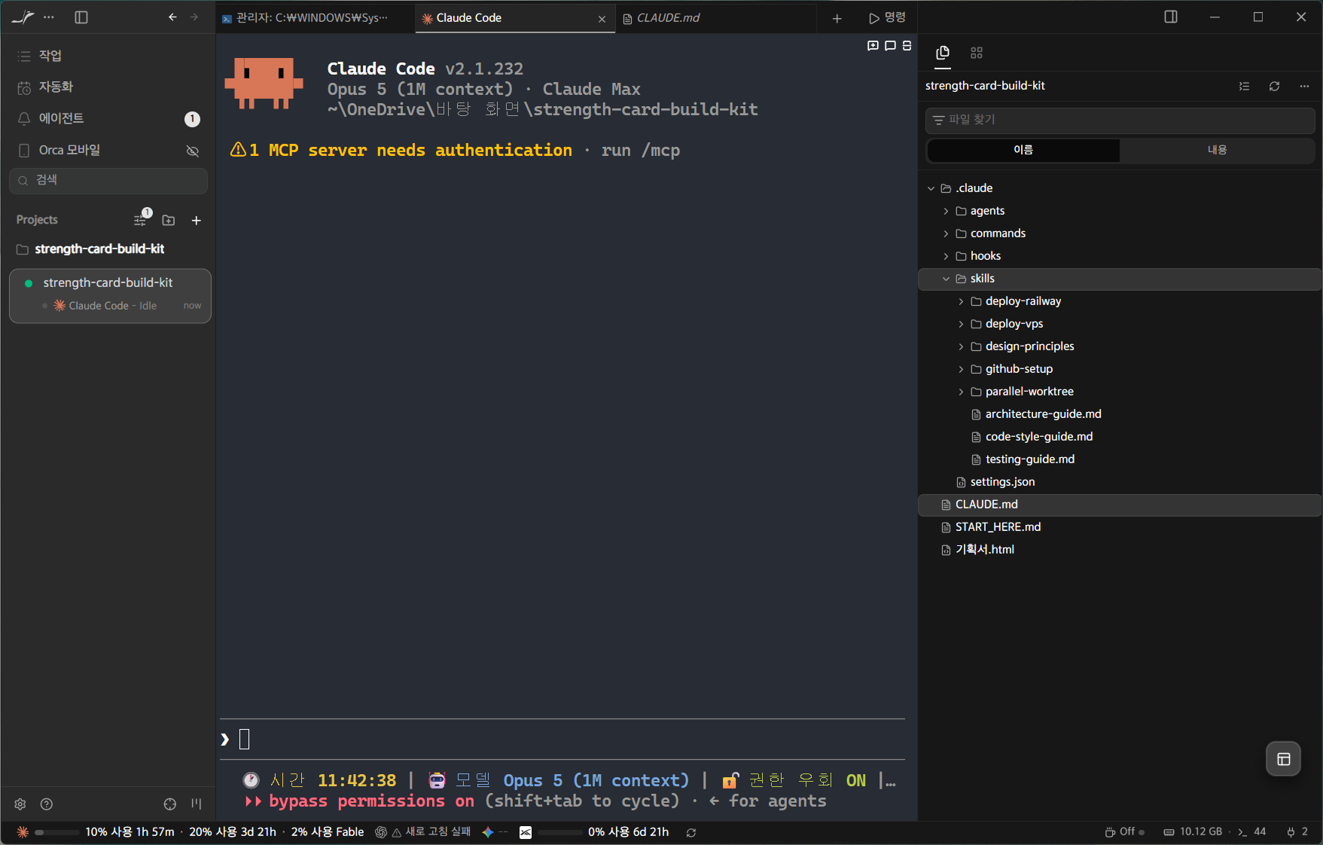1323x845 pixels.
Task: Open sidebar settings gear
Action: coord(20,804)
